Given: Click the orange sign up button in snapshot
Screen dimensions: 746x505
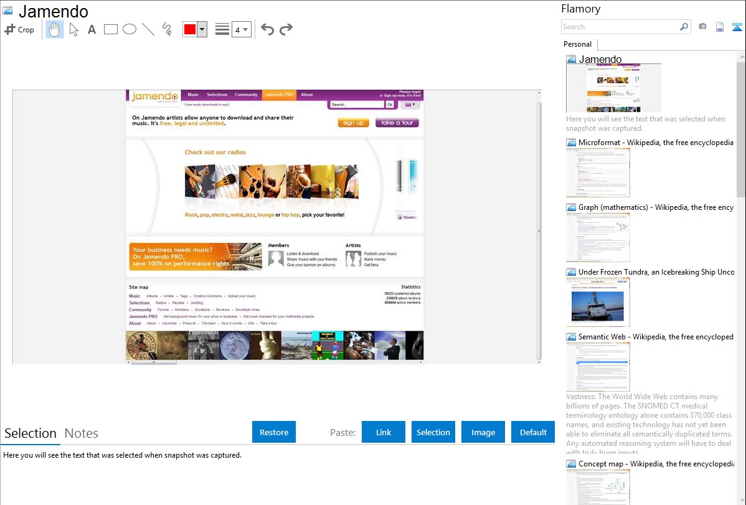Looking at the screenshot, I should click(x=354, y=123).
